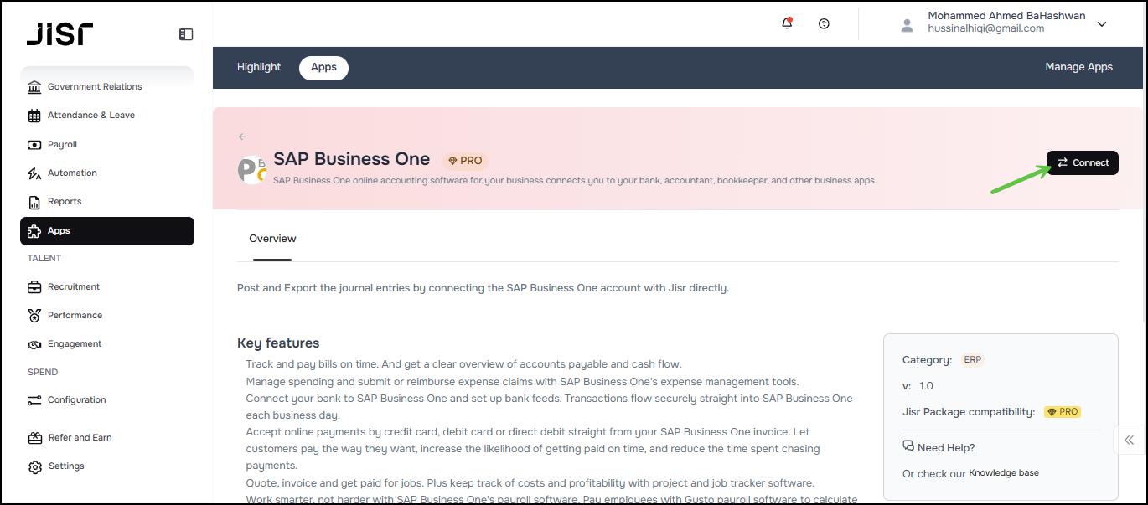
Task: Open Payroll from the sidebar
Action: (62, 144)
